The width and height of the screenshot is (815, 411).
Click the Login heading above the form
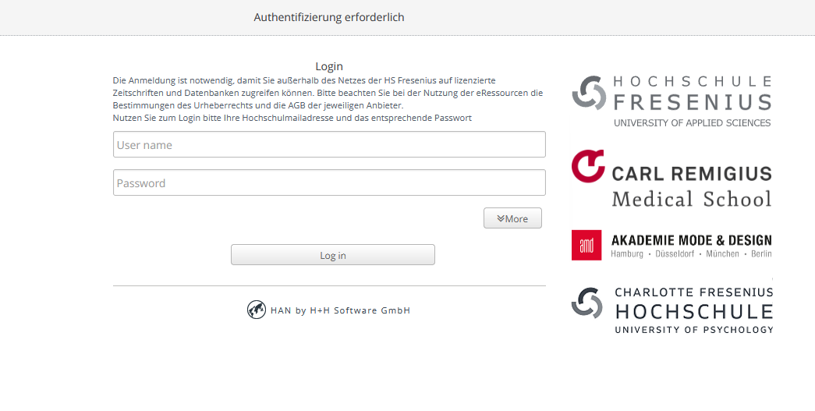(x=328, y=66)
